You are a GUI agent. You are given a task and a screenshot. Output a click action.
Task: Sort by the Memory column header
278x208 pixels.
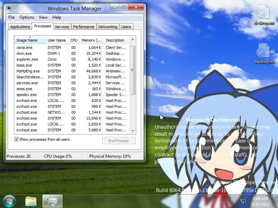[91, 40]
